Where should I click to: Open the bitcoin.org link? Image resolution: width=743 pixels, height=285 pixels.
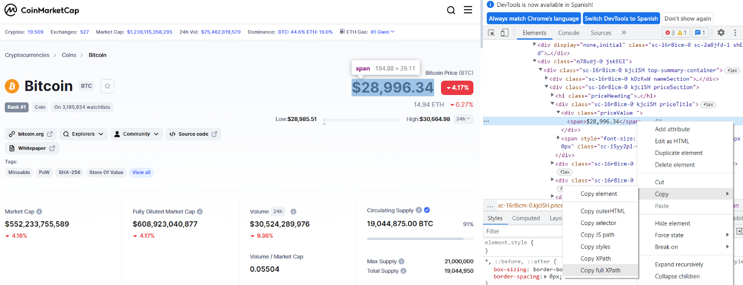[31, 134]
